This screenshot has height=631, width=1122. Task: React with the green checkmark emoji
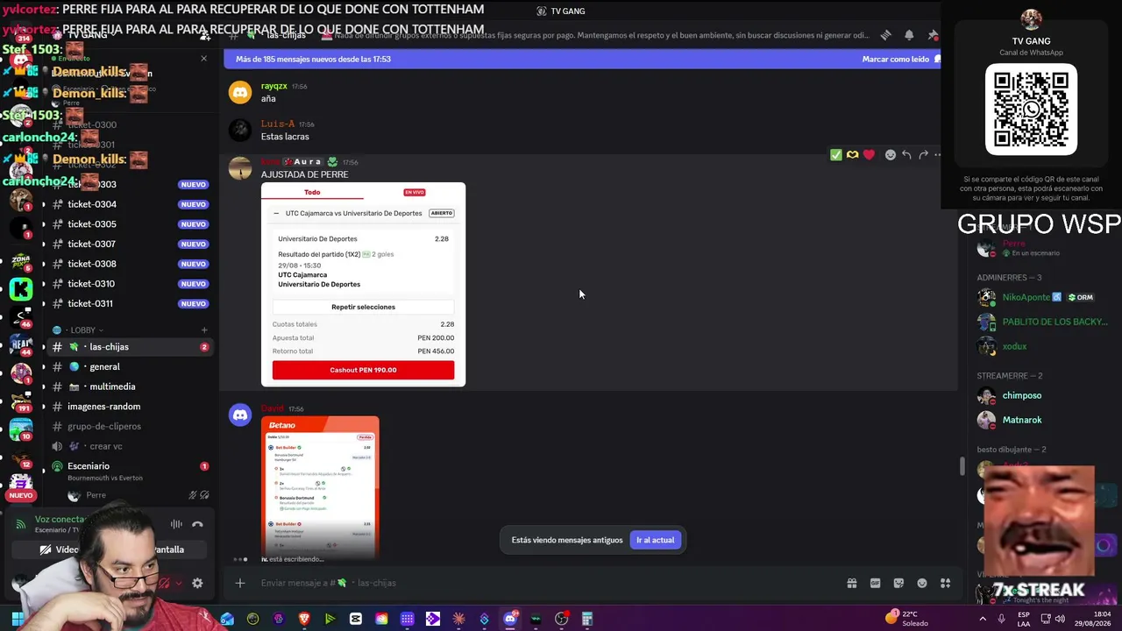[836, 155]
